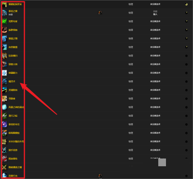Open the 风暴之神的涌动 spell link
The width and height of the screenshot is (193, 179).
(x=16, y=107)
